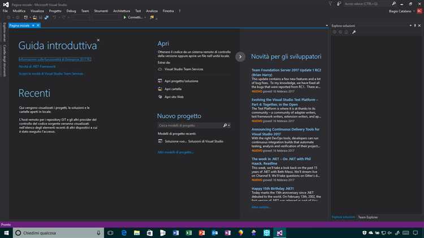Switch to Esplora soluzioni bottom tab
Viewport: 424px width, 238px height.
point(343,217)
